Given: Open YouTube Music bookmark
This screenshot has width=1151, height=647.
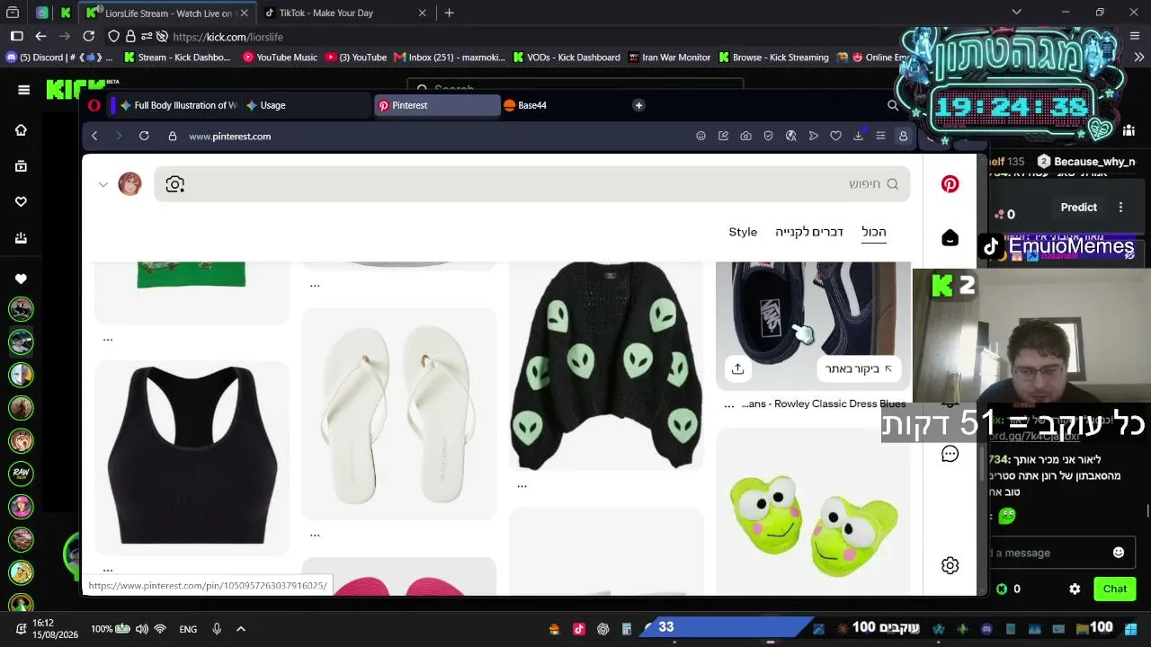Looking at the screenshot, I should pos(280,58).
